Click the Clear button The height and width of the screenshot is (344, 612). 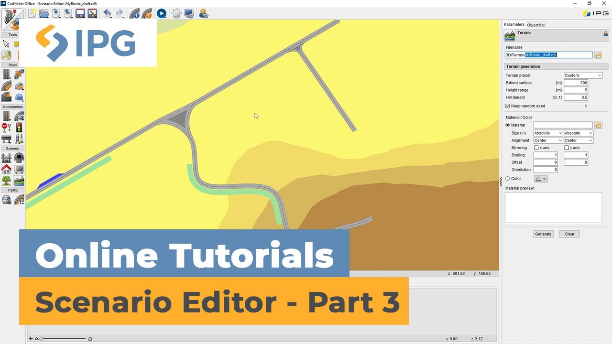click(x=569, y=234)
